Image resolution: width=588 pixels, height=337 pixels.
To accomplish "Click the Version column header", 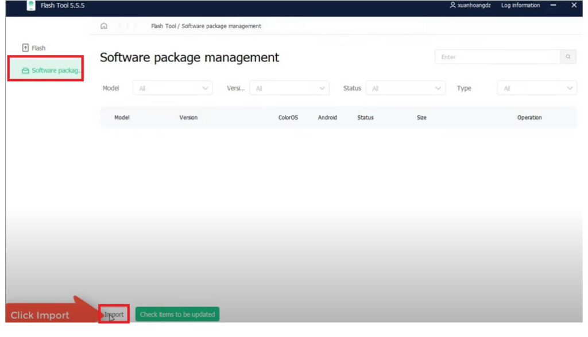I will 188,118.
